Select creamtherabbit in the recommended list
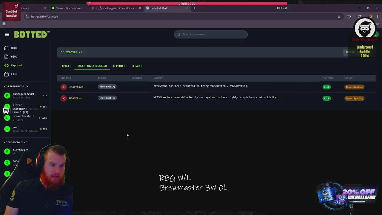382x215 pixels. pyautogui.click(x=23, y=116)
